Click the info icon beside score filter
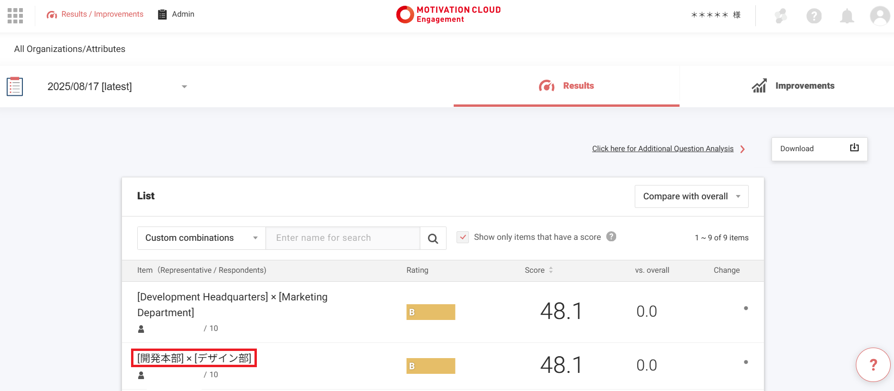Image resolution: width=894 pixels, height=391 pixels. point(611,237)
